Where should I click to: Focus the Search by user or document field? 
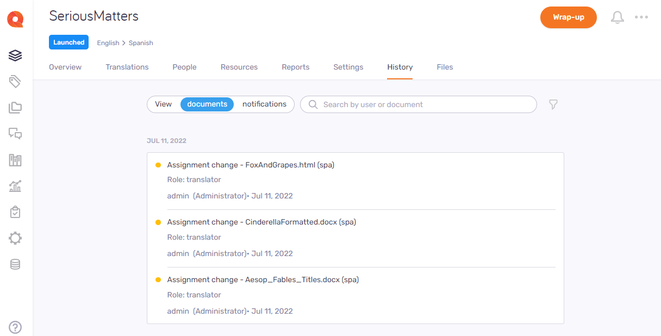pyautogui.click(x=424, y=104)
